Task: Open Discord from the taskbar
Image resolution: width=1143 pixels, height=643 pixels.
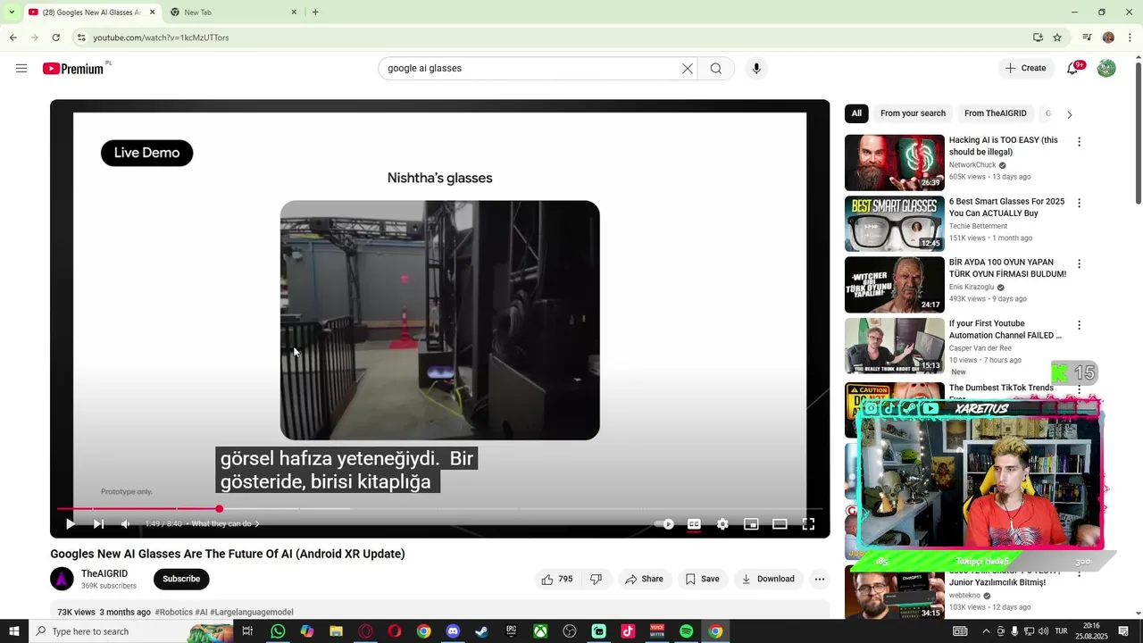Action: click(453, 631)
